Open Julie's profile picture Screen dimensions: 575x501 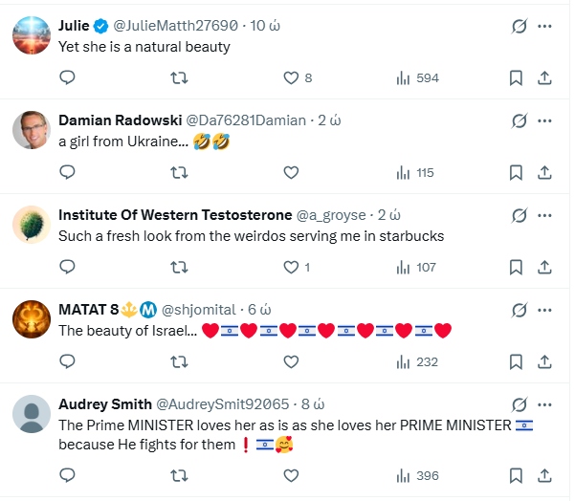[x=32, y=35]
